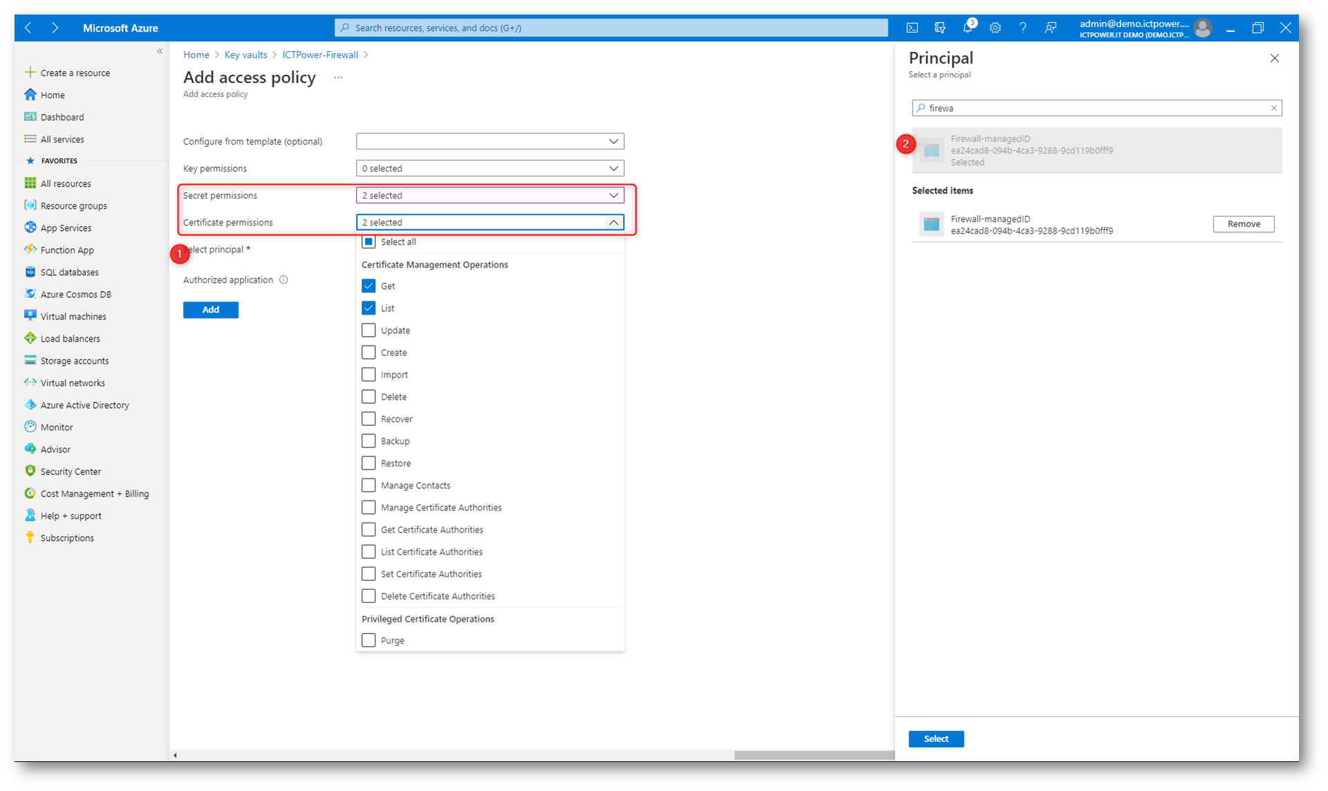Click the Virtual machines icon
The width and height of the screenshot is (1328, 791).
[30, 315]
